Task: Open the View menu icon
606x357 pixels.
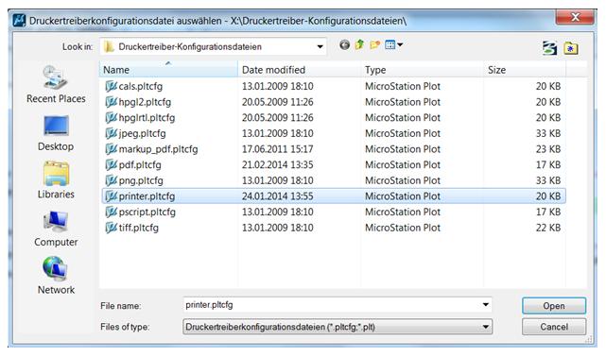Action: [x=394, y=44]
